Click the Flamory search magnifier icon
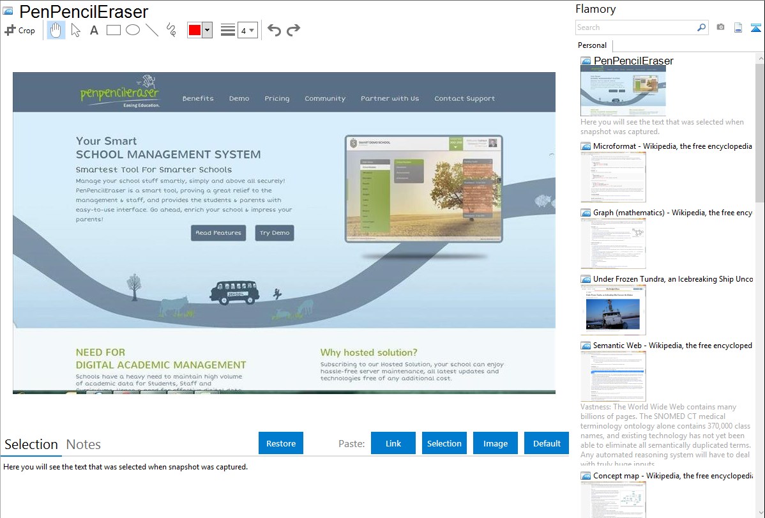This screenshot has height=518, width=765. coord(702,27)
